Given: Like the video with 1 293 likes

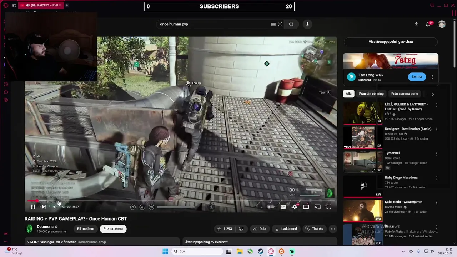Looking at the screenshot, I should pyautogui.click(x=224, y=229).
